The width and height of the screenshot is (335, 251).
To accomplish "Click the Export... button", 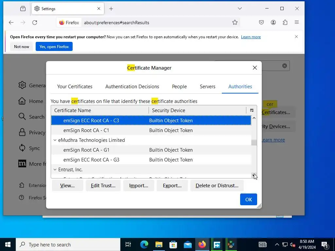I will point(172,186).
